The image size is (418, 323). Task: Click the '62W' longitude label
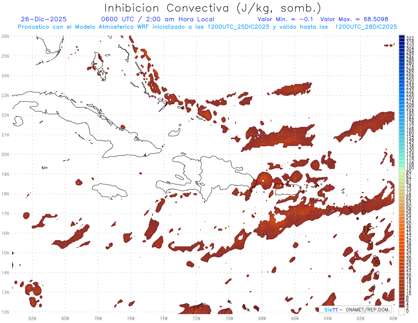361,318
